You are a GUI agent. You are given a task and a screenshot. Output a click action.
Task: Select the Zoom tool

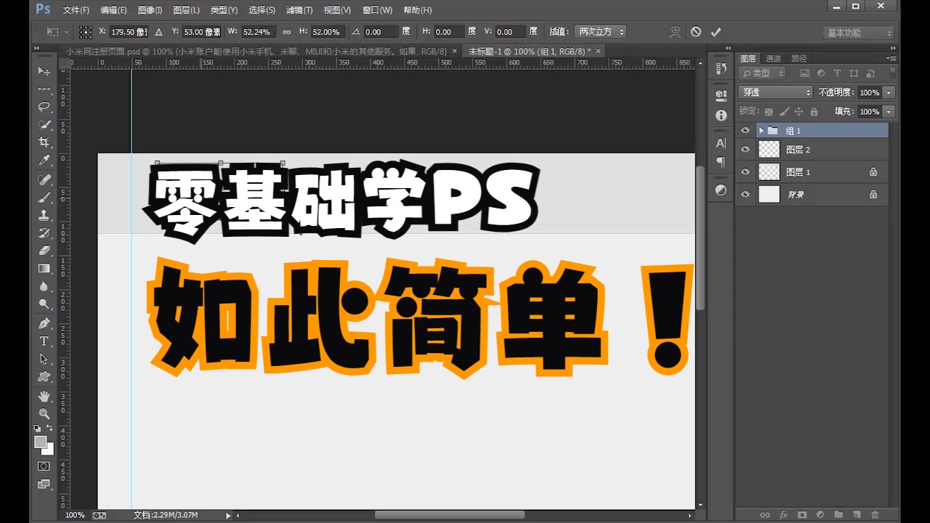pos(44,414)
